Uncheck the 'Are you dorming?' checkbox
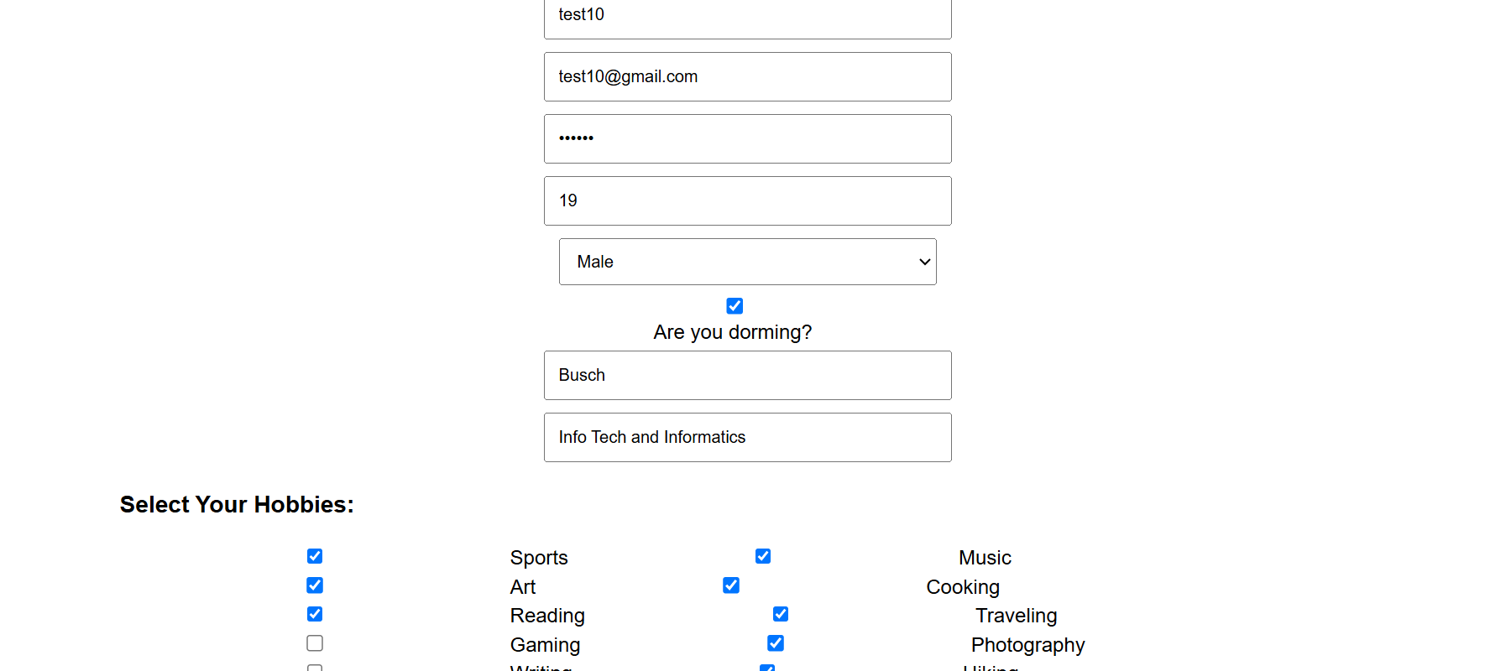Viewport: 1511px width, 671px height. (x=735, y=306)
